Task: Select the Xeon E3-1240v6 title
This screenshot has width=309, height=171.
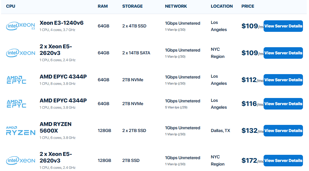Action: pos(61,23)
